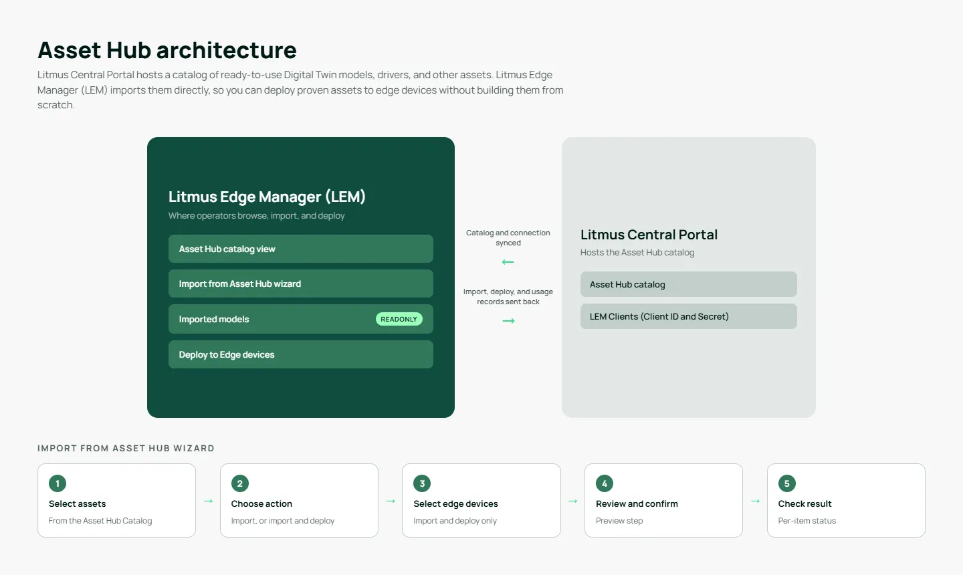This screenshot has height=575, width=963.
Task: Open the Asset Hub catalog view row
Action: [x=301, y=249]
